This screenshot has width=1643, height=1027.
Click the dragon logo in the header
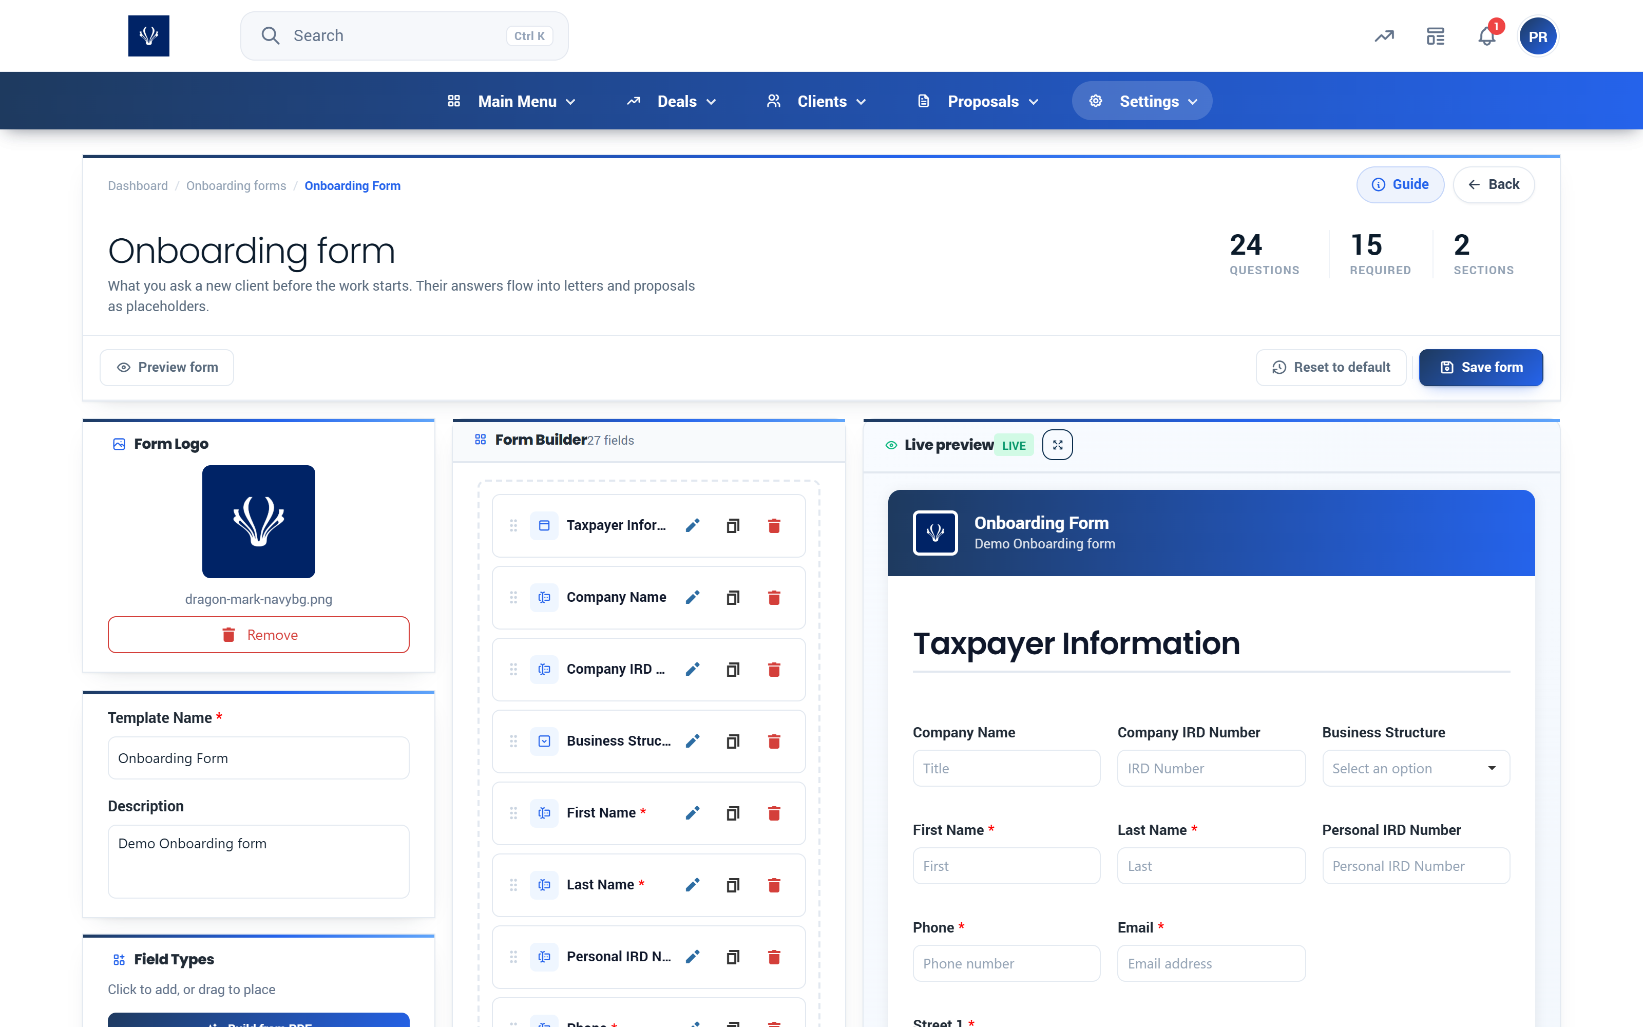pos(149,36)
